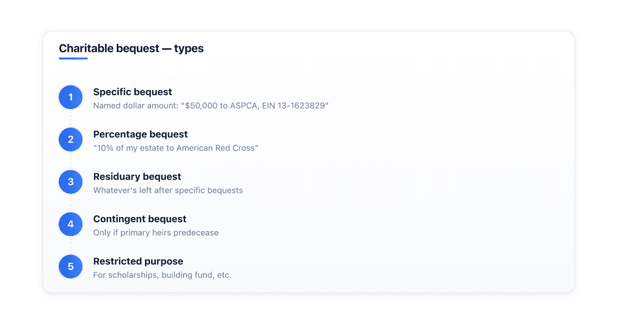Image resolution: width=617 pixels, height=324 pixels.
Task: Click the ASPCA named dollar amount description
Action: [x=211, y=106]
